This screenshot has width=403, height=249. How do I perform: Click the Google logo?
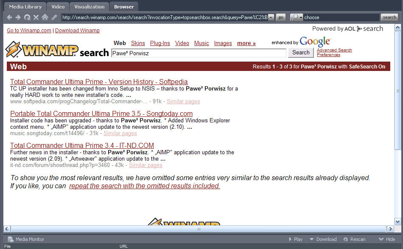[315, 42]
